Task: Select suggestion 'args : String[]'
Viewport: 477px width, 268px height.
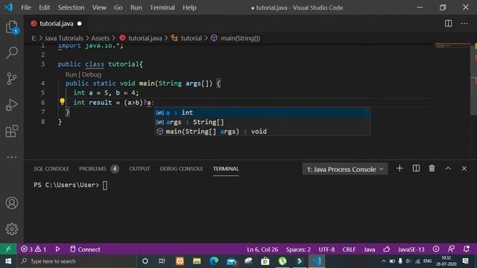Action: pyautogui.click(x=262, y=122)
